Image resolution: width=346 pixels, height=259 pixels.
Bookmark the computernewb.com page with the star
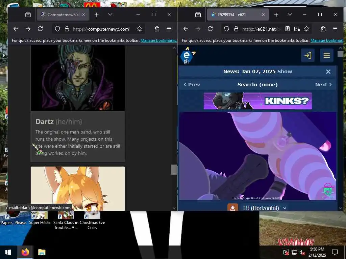pos(140,29)
